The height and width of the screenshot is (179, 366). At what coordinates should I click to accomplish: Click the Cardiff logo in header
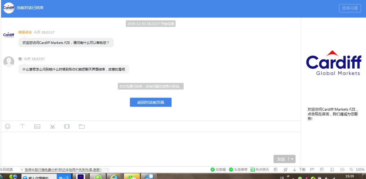click(x=9, y=8)
